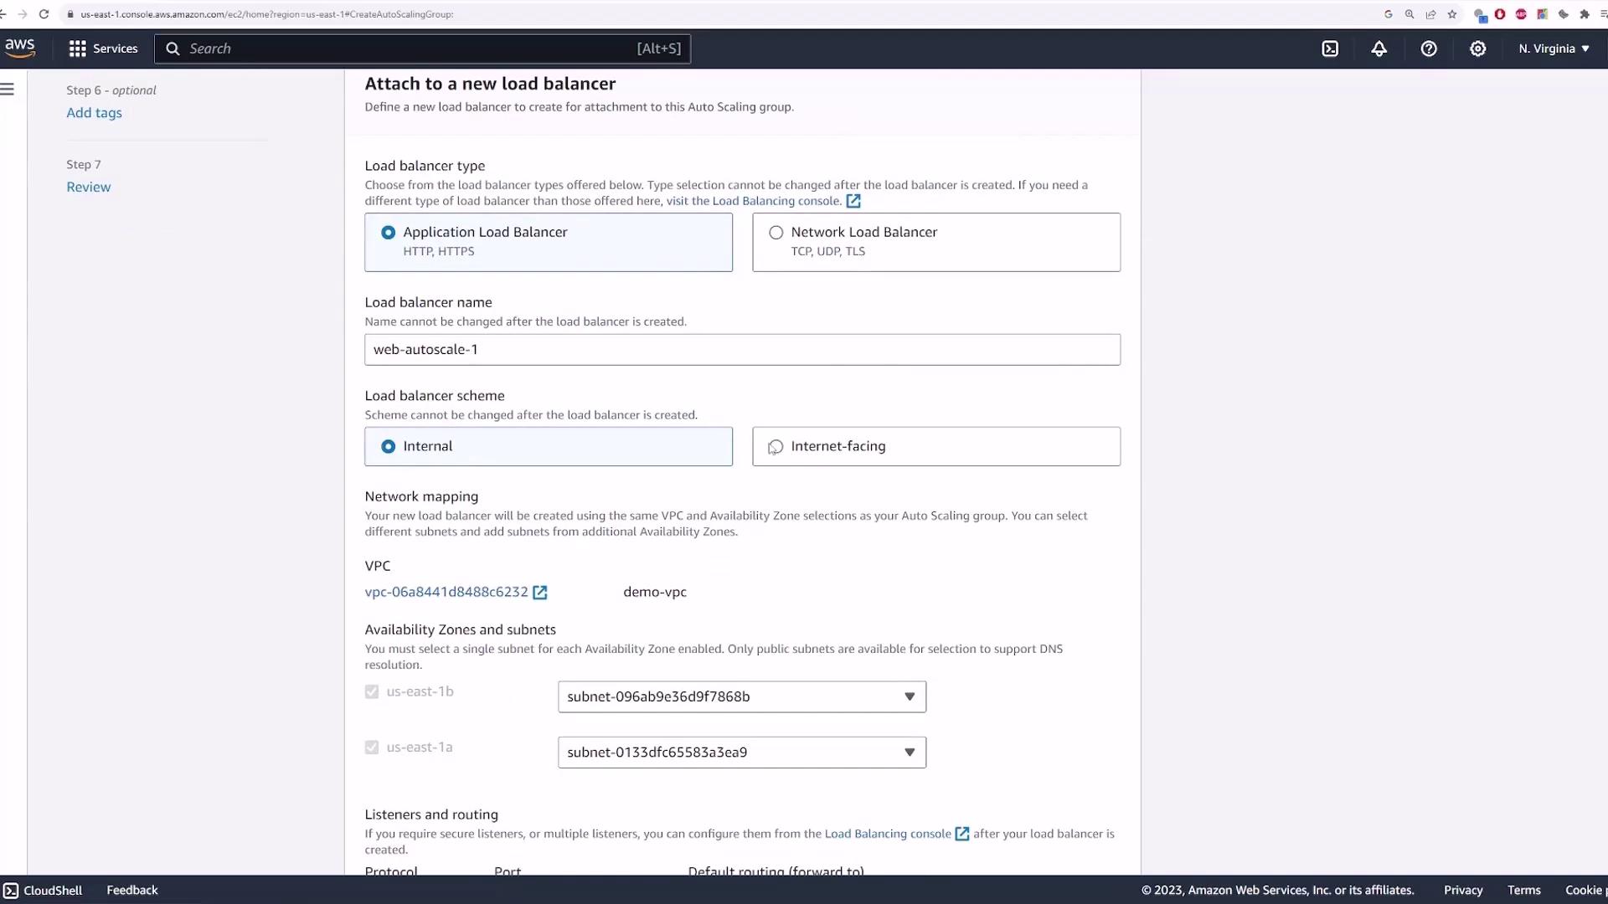1608x904 pixels.
Task: Expand subnet dropdown for us-east-1a
Action: (741, 752)
